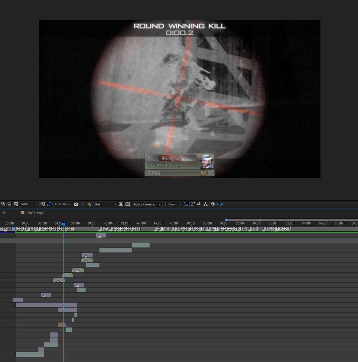This screenshot has width=358, height=362.
Task: Click the show snapshot icon
Action: point(83,204)
